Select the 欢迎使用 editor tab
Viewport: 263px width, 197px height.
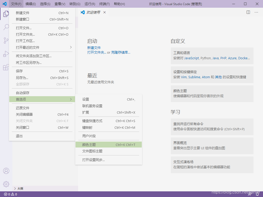pyautogui.click(x=93, y=12)
